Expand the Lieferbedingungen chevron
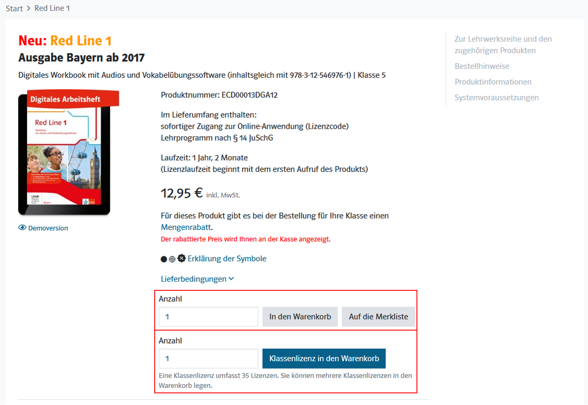This screenshot has width=588, height=405. [x=231, y=279]
